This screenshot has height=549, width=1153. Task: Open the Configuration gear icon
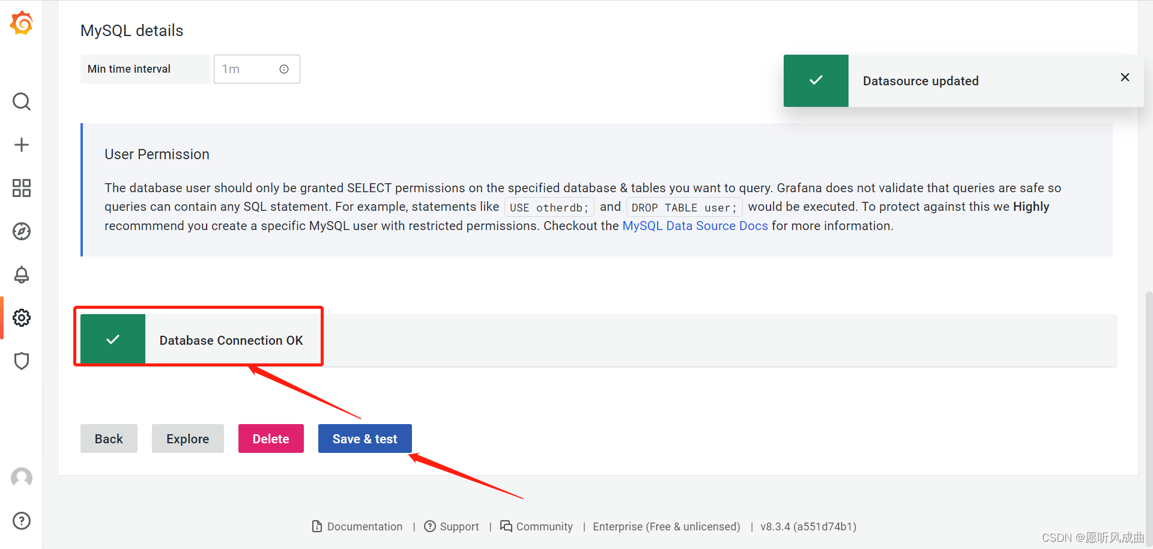coord(22,318)
